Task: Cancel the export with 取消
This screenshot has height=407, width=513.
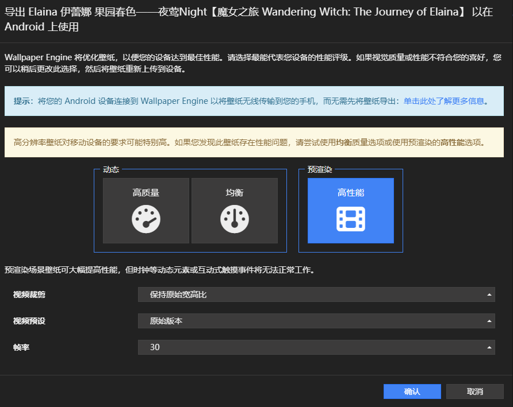Action: coord(474,392)
